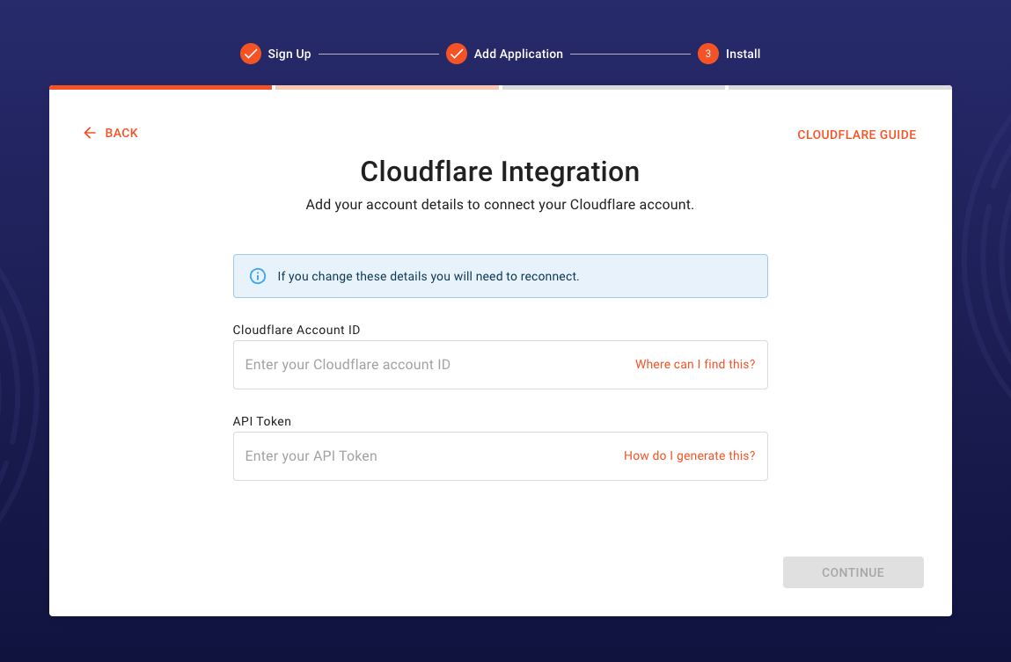
Task: Go back using the BACK link
Action: [x=111, y=133]
